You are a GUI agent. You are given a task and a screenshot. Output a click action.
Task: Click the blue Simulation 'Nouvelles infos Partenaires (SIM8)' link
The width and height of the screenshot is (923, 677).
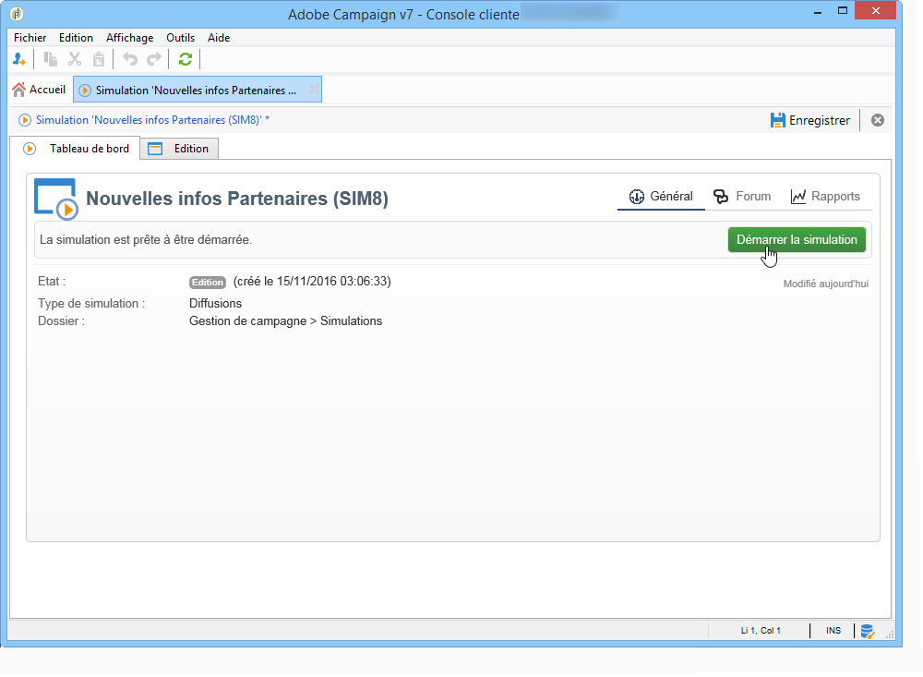tap(152, 120)
